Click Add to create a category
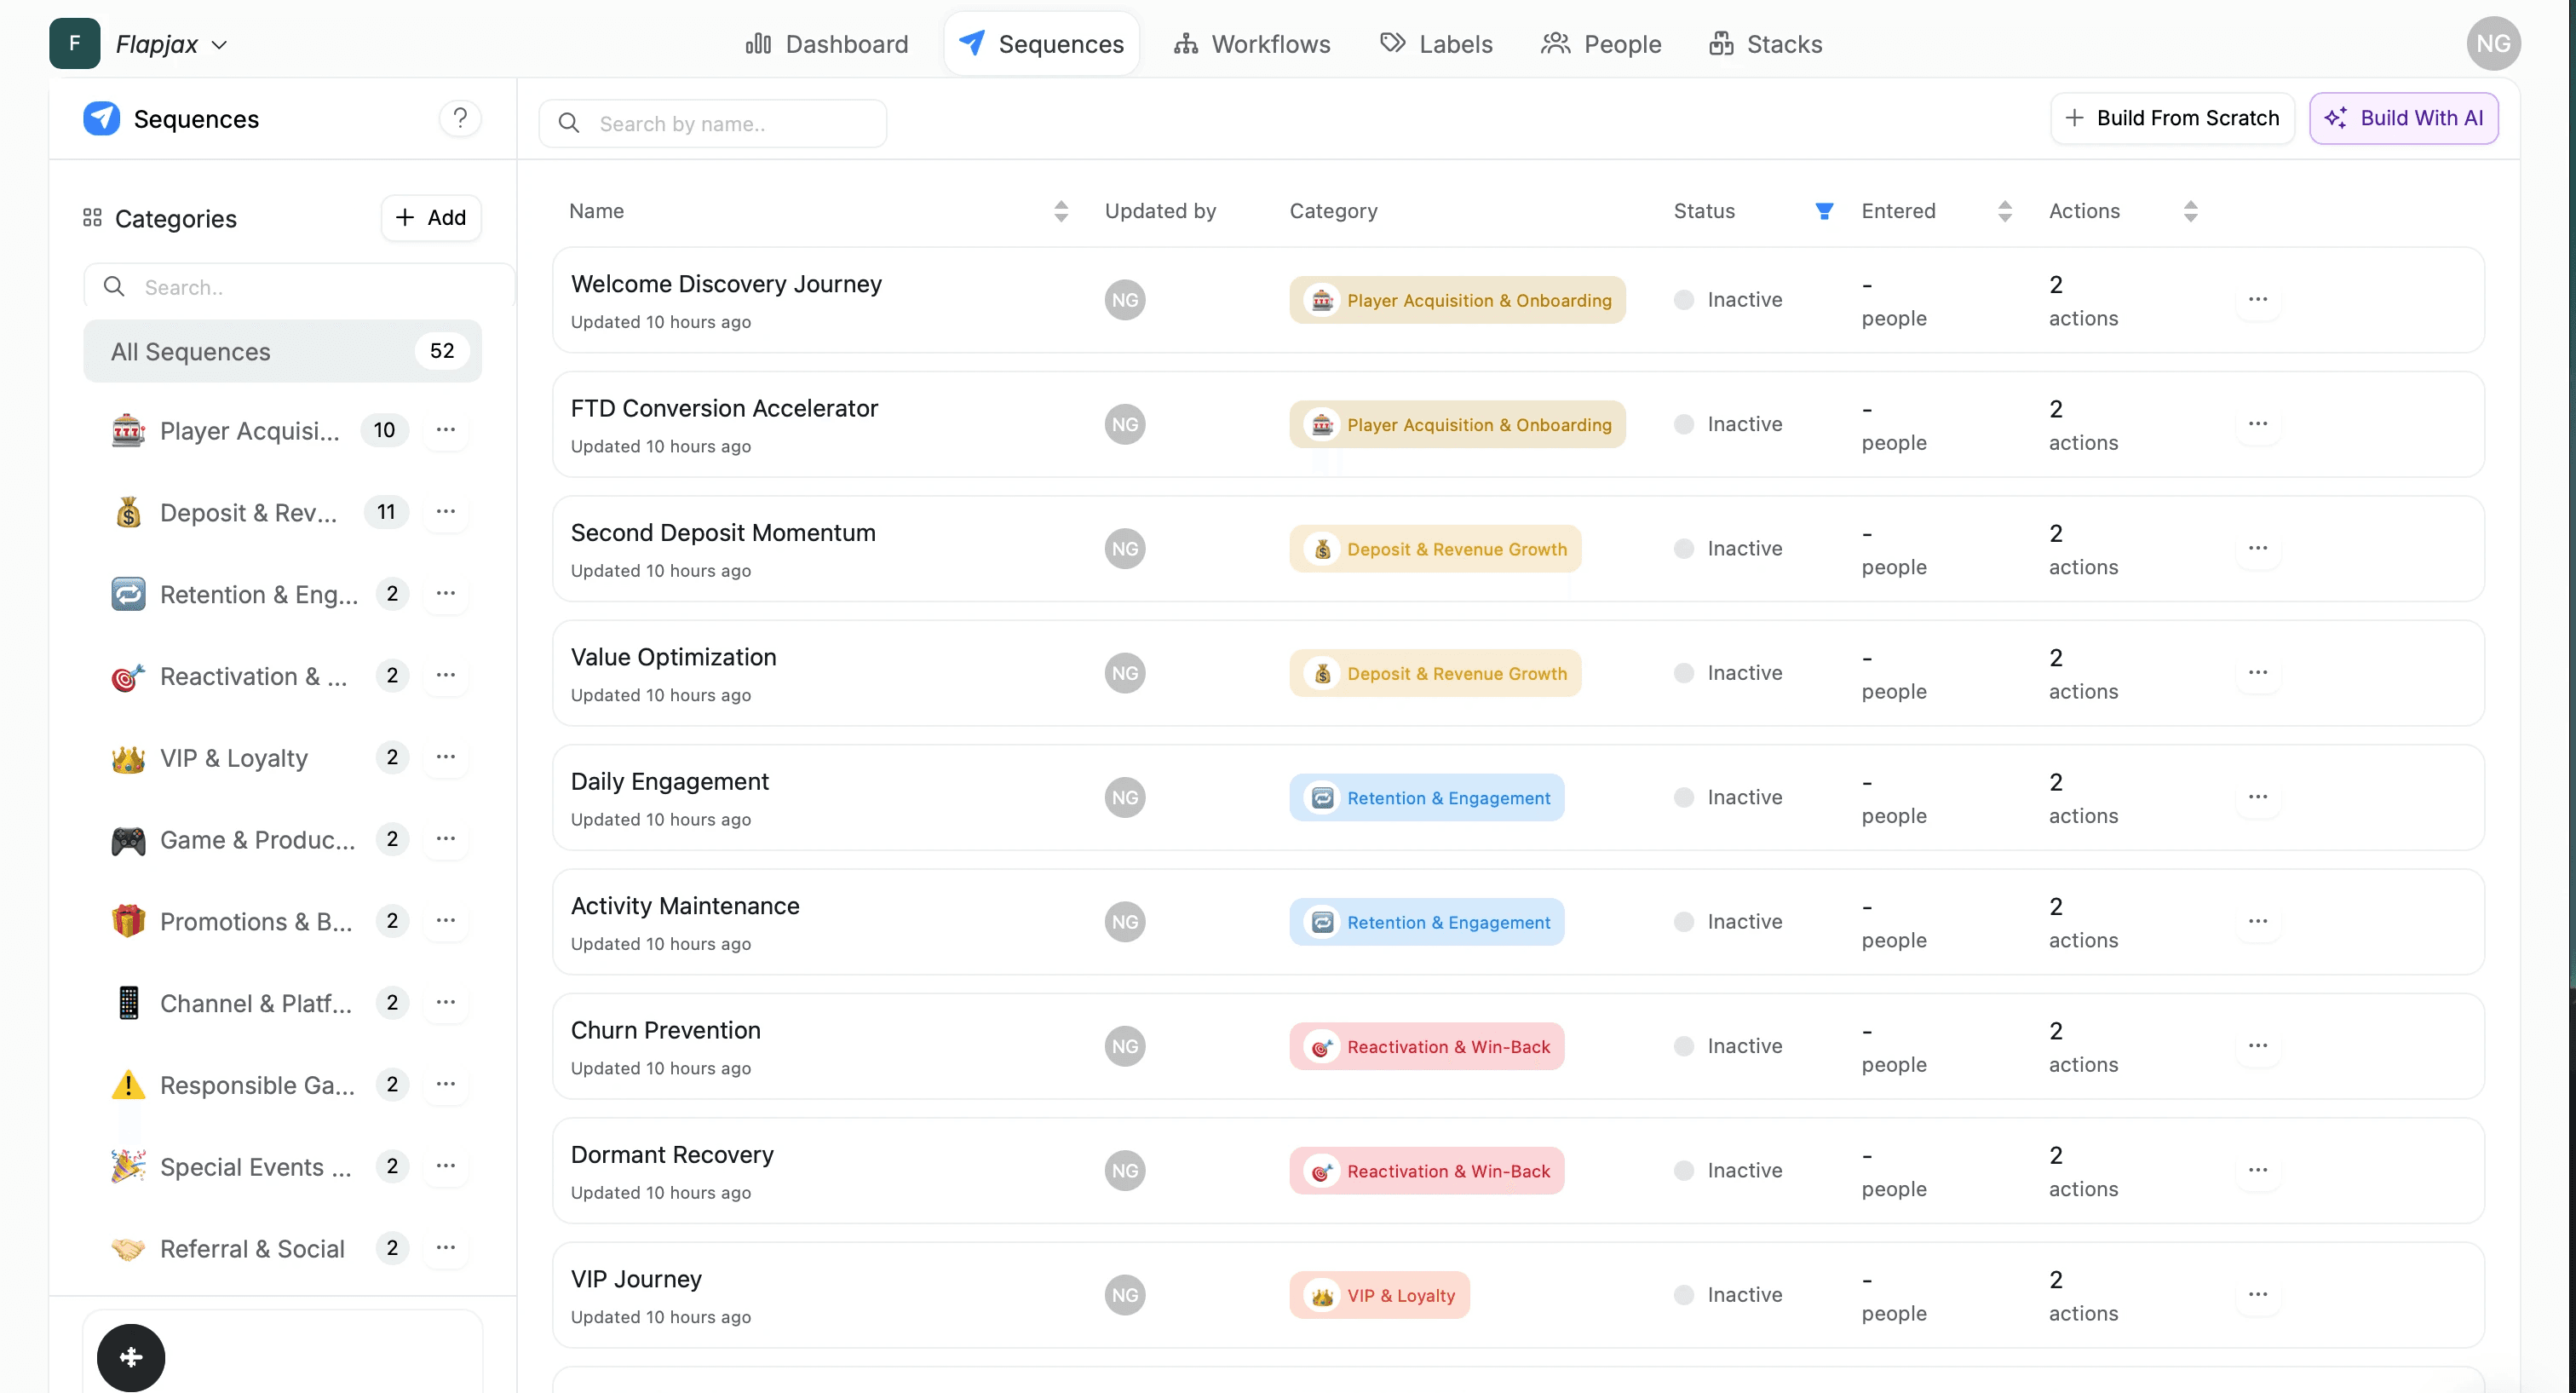This screenshot has width=2576, height=1393. point(431,218)
